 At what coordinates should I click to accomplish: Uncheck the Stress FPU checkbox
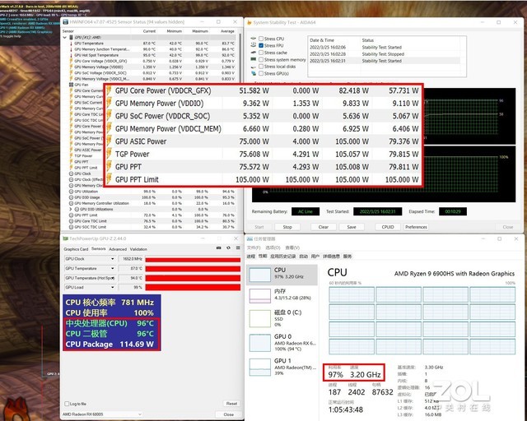(x=260, y=46)
